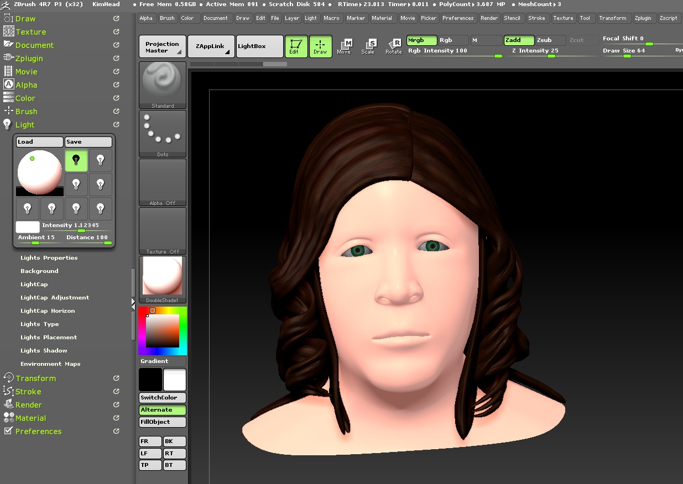Click the circular arrow icon beside Document palette
The height and width of the screenshot is (484, 683).
pyautogui.click(x=116, y=45)
